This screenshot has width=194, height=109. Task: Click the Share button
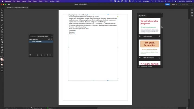167,4
